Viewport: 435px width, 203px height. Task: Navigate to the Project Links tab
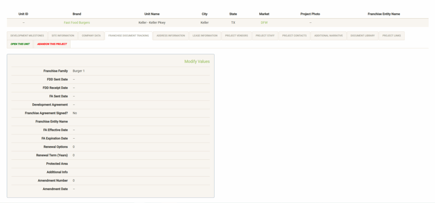tap(391, 36)
